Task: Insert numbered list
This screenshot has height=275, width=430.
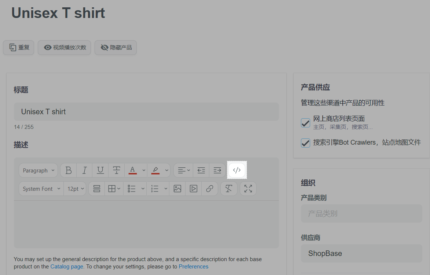Action: (155, 189)
